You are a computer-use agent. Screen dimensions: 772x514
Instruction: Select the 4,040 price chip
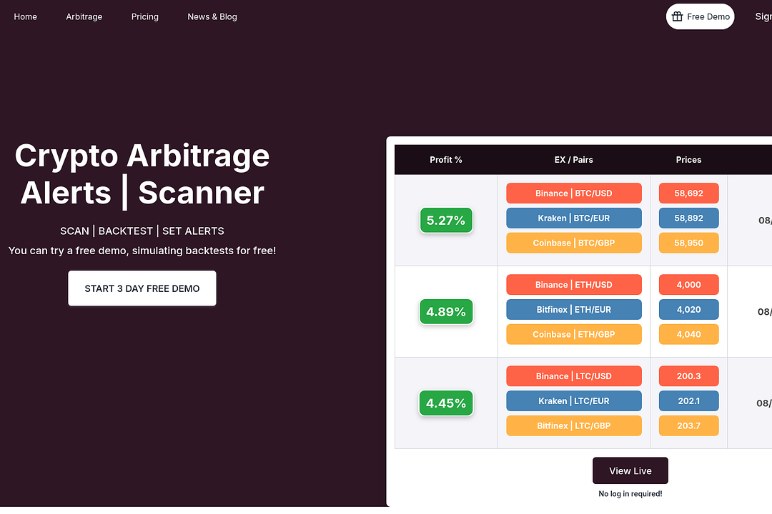coord(689,334)
